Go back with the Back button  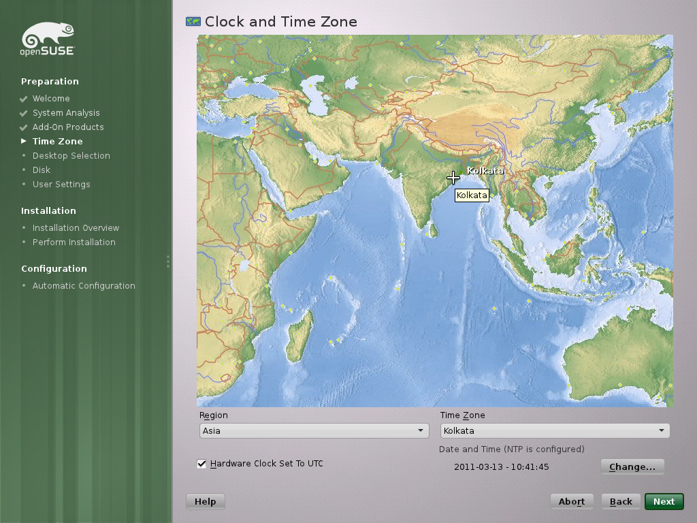(621, 502)
